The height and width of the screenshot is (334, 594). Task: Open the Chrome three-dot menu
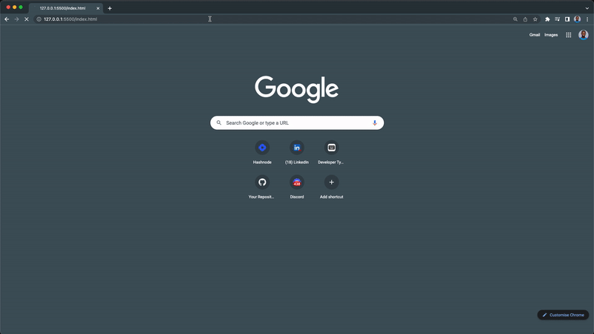pos(587,19)
